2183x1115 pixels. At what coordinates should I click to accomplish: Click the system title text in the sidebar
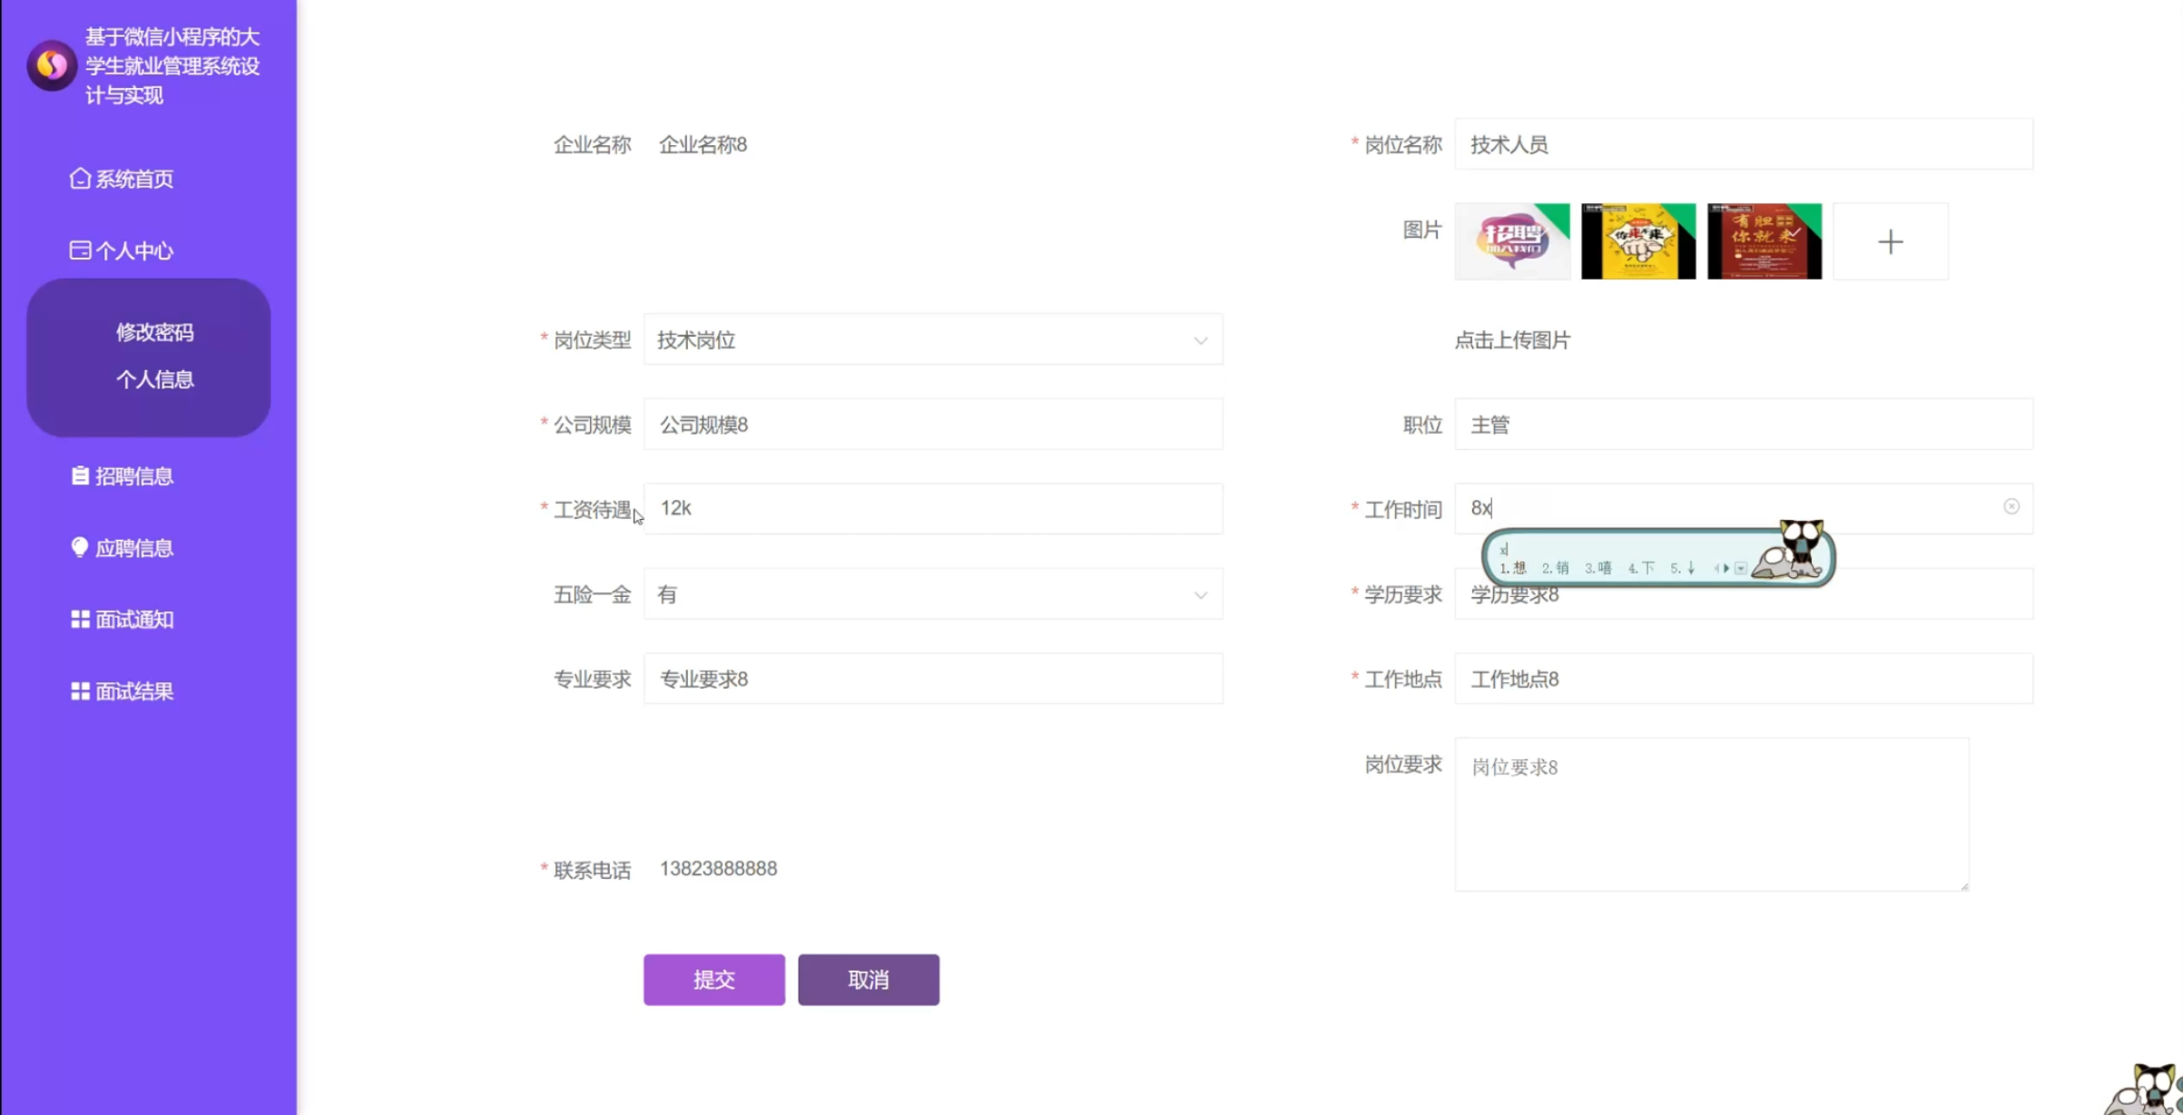click(x=172, y=65)
